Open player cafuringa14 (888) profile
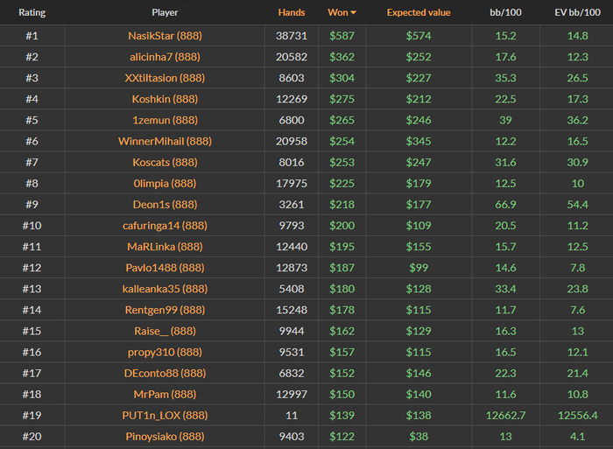 [165, 226]
